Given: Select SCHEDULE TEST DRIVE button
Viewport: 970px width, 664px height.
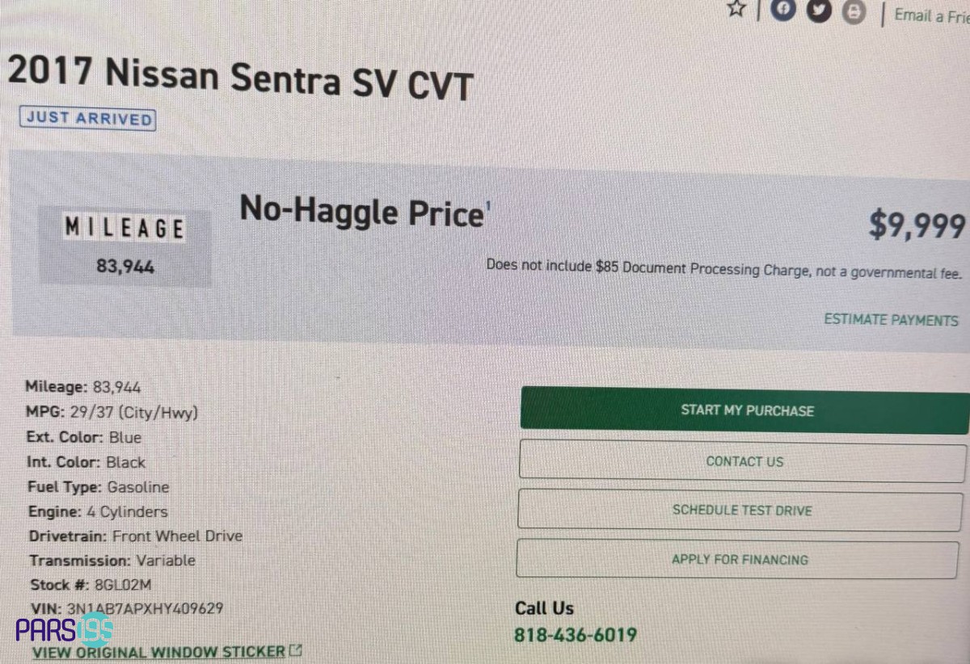Looking at the screenshot, I should (740, 511).
